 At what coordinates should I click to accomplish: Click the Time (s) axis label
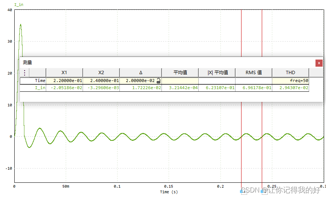coord(169,192)
